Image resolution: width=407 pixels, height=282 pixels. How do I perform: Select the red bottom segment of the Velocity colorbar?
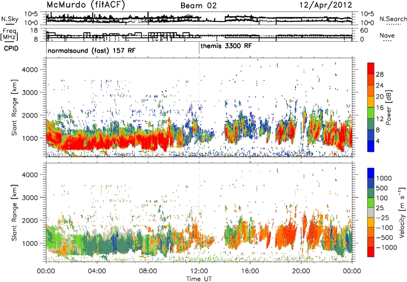[x=371, y=252]
